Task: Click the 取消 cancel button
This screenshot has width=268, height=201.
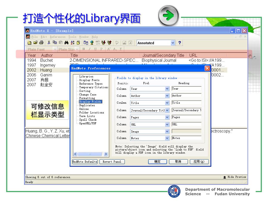Action: (x=178, y=162)
